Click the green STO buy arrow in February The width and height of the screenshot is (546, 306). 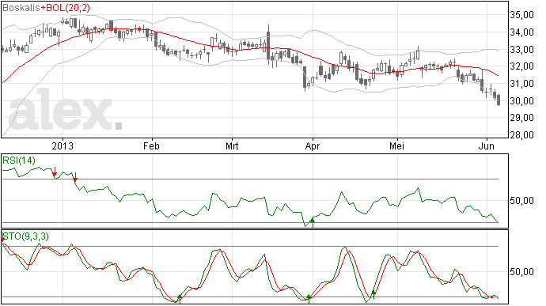(180, 299)
